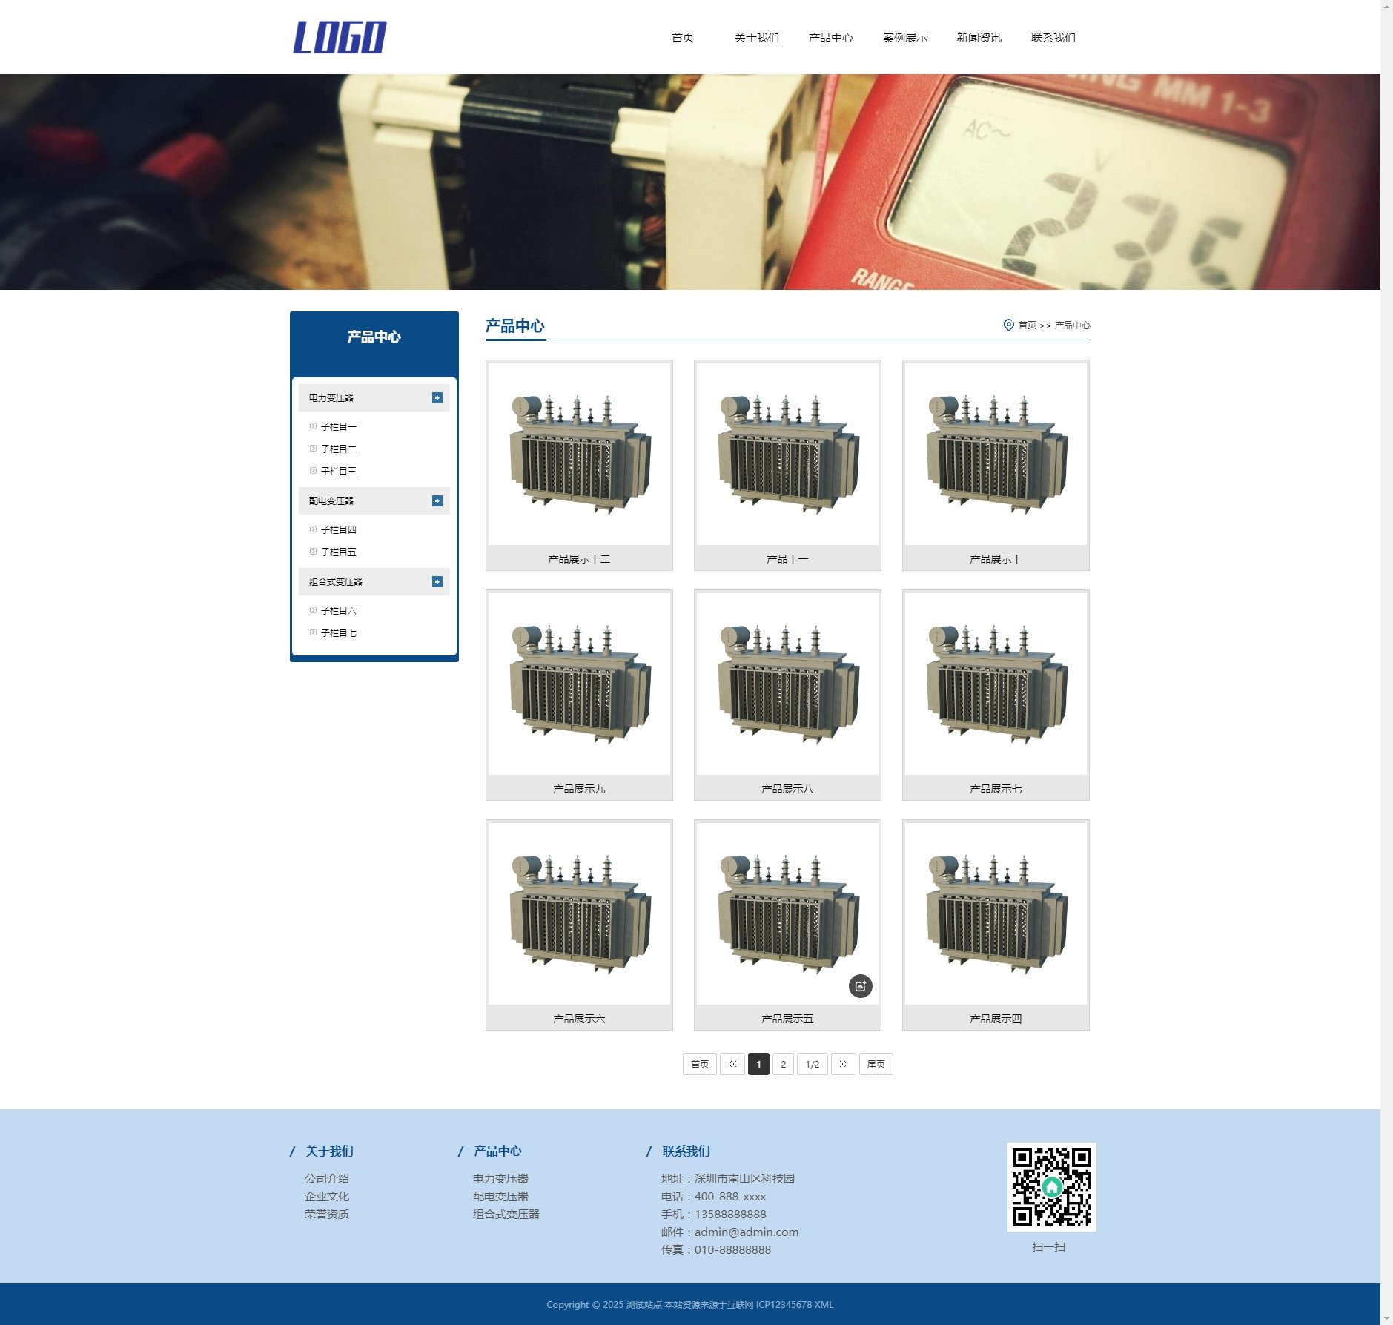Screen dimensions: 1393x1325
Task: Open 关于我们 in top navigation
Action: pyautogui.click(x=756, y=38)
